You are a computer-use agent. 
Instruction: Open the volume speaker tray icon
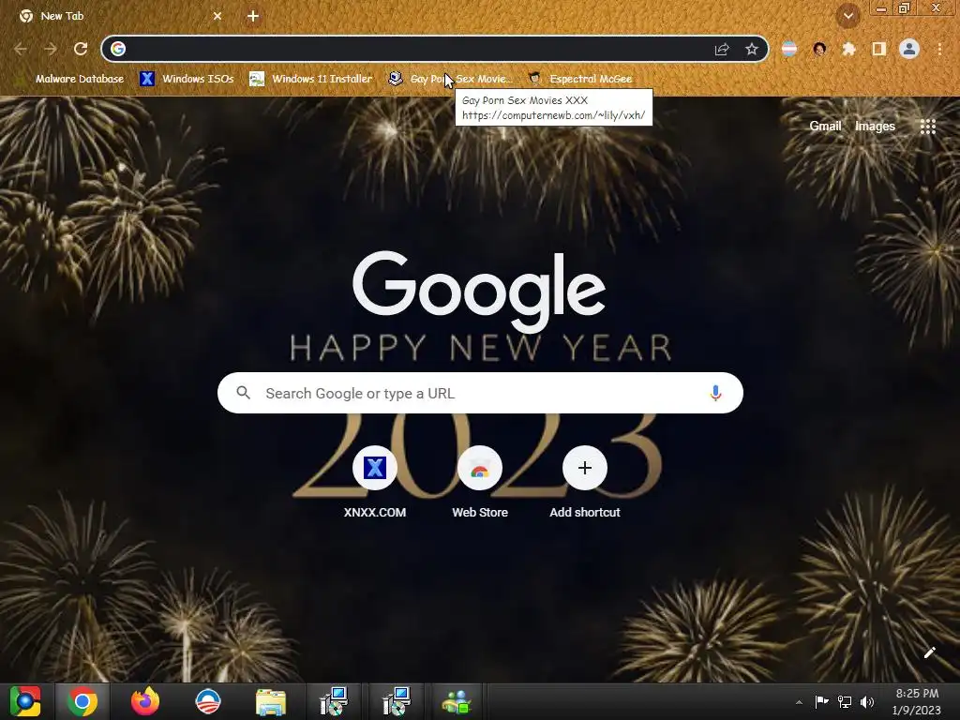pos(867,701)
